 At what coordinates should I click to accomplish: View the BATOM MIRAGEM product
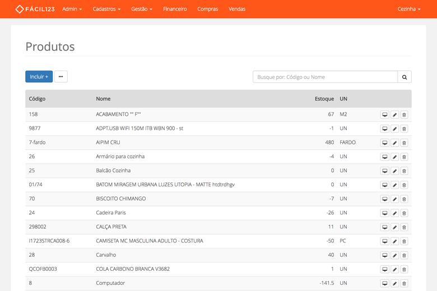click(x=384, y=185)
